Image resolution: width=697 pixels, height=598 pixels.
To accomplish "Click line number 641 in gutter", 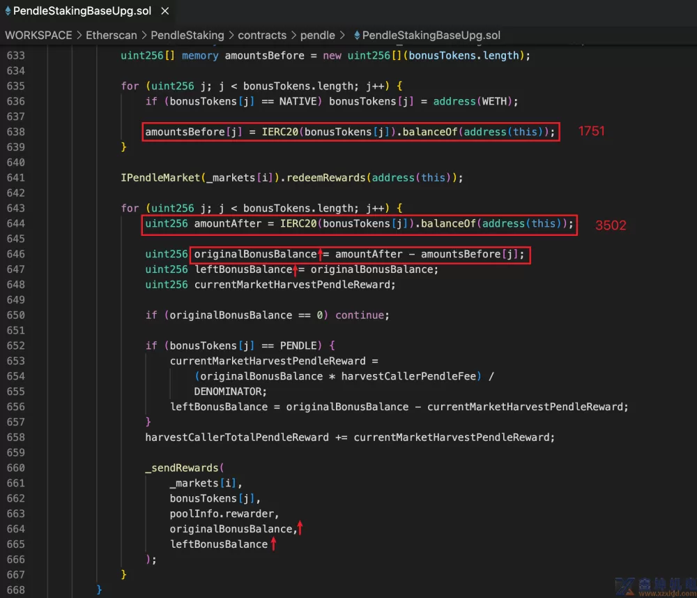I will 15,177.
